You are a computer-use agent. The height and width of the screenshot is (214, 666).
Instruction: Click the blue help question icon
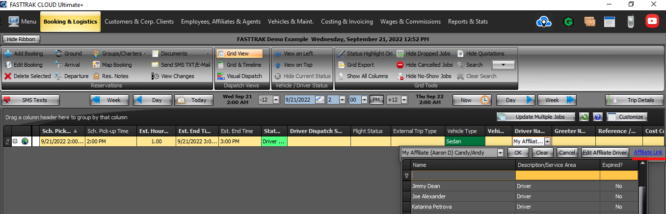pos(598,117)
